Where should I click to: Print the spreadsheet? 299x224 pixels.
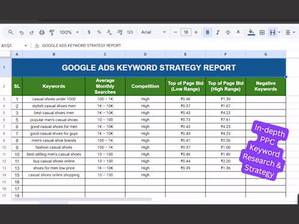[42, 32]
